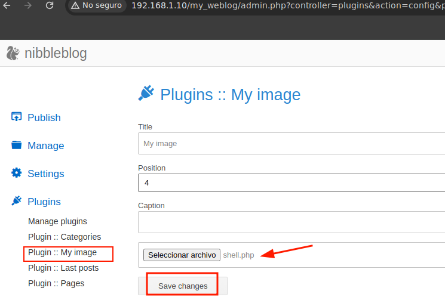
Task: Click the Plugins plug icon in sidebar
Action: point(17,201)
